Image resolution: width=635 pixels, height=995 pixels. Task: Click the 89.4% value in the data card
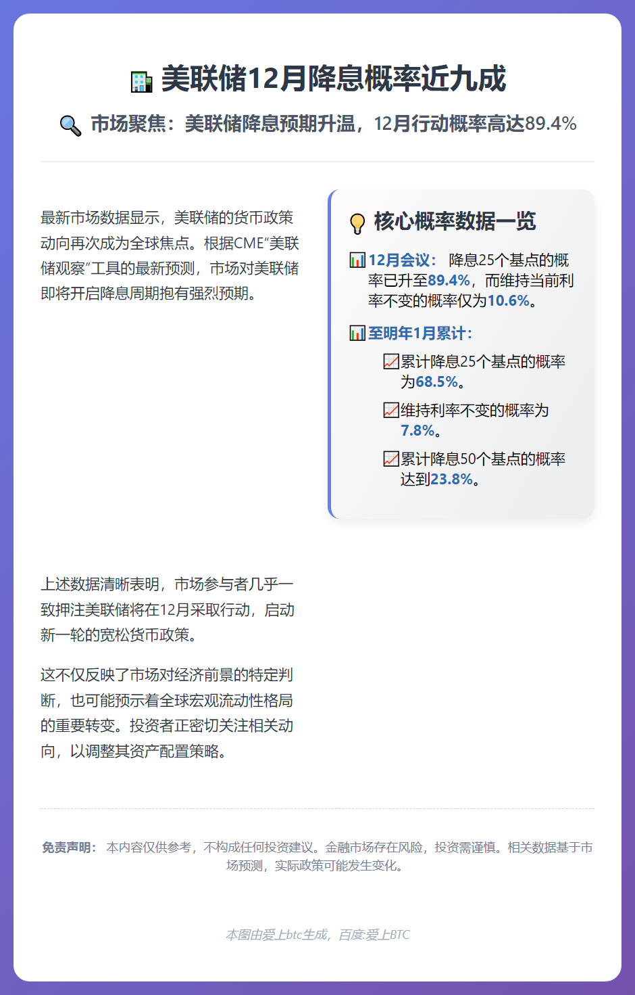point(449,281)
